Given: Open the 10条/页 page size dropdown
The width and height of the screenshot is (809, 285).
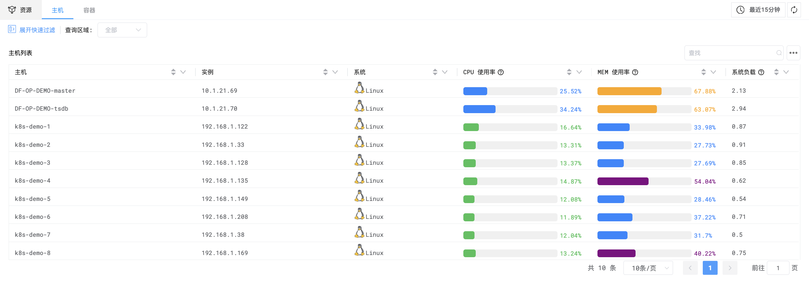Looking at the screenshot, I should click(648, 268).
